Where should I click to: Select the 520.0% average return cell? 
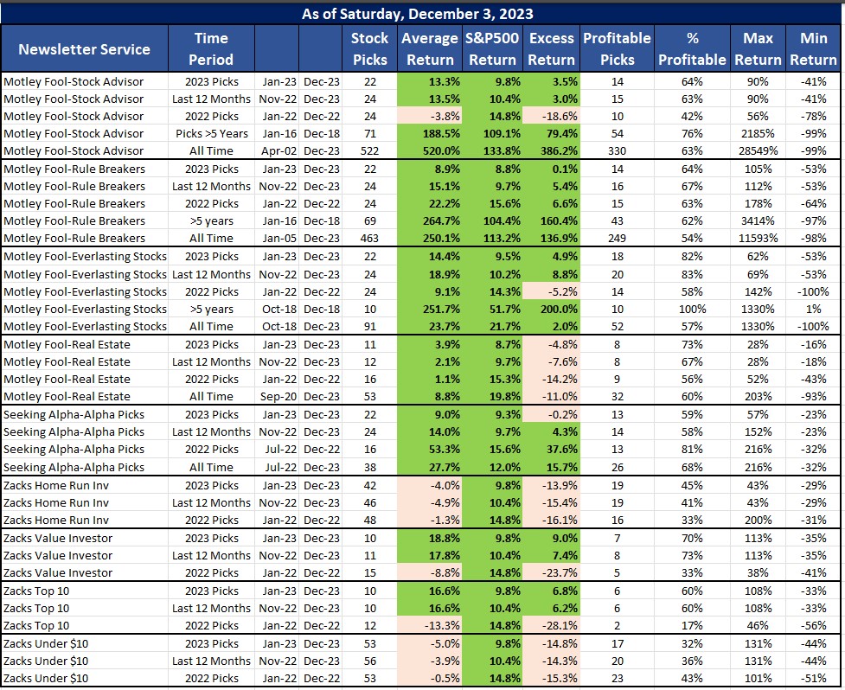coord(430,150)
